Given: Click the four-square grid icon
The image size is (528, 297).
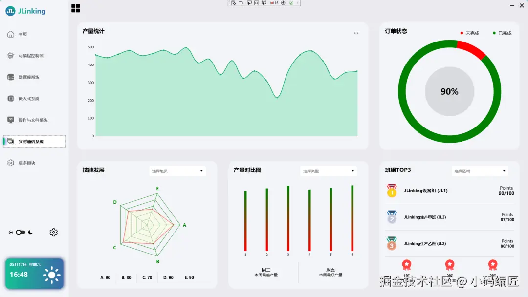Looking at the screenshot, I should pyautogui.click(x=76, y=8).
